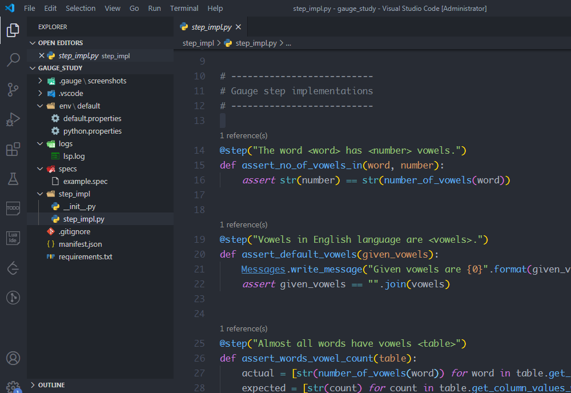The image size is (571, 393).
Task: Open the Accounts icon in activity bar
Action: coord(13,358)
